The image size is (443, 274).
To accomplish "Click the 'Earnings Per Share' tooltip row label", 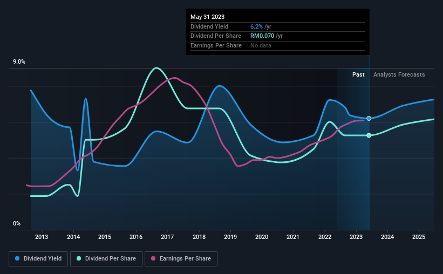I will (x=216, y=45).
